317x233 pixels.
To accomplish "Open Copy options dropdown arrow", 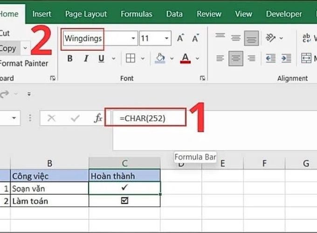I will point(25,48).
